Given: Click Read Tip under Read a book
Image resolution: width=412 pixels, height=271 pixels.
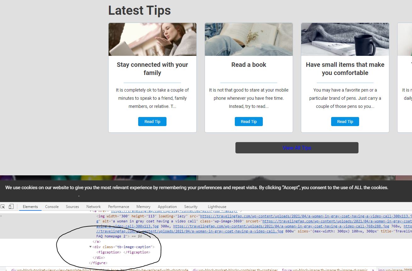Looking at the screenshot, I should coord(249,122).
